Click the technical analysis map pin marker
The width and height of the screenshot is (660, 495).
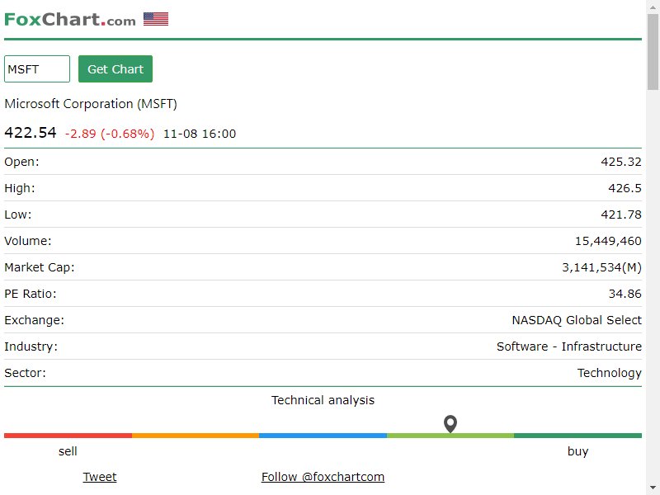[450, 424]
